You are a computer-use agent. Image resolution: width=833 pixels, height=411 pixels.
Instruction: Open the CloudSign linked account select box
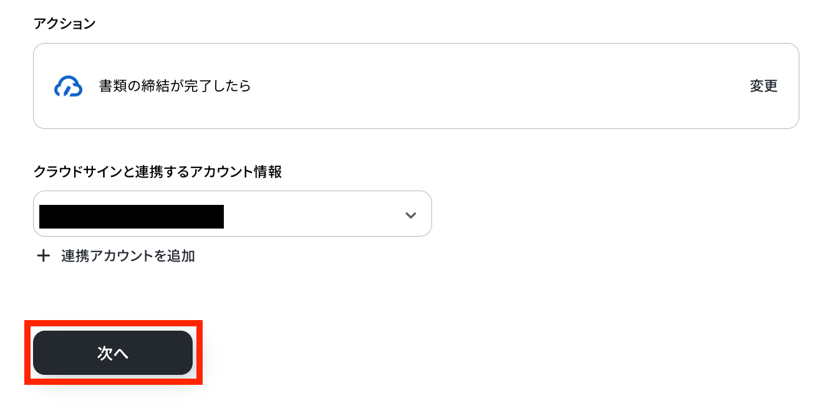coord(232,214)
